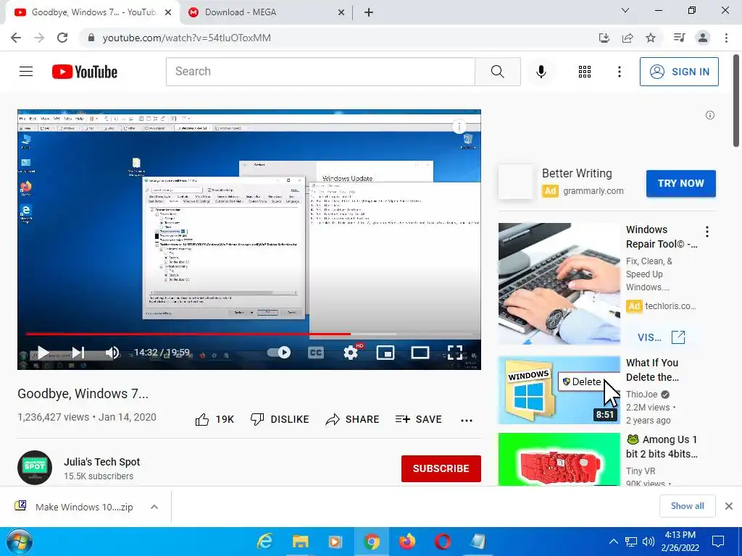Open YouTube settings three-dot menu
This screenshot has height=556, width=742.
coord(619,72)
